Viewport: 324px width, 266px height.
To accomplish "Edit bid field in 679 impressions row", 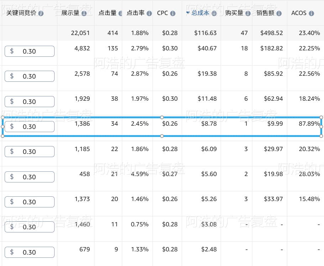I will (30, 252).
